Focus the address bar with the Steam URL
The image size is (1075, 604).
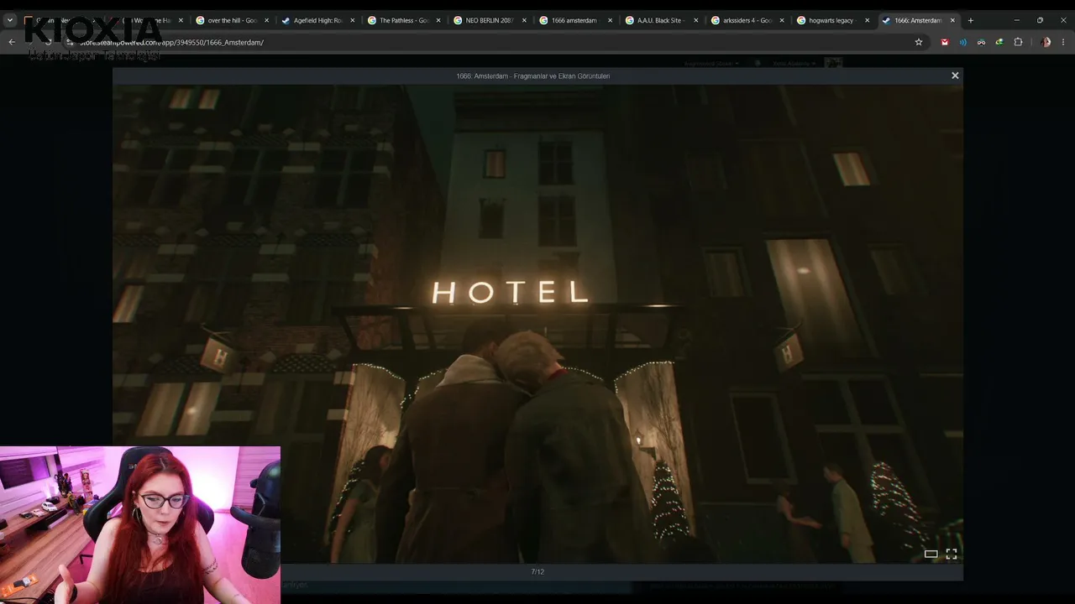[x=496, y=42]
